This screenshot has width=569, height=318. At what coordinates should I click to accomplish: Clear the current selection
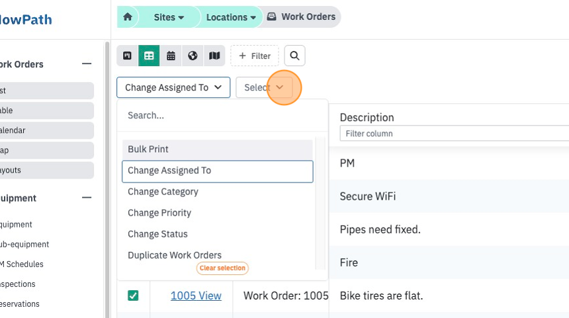(222, 268)
